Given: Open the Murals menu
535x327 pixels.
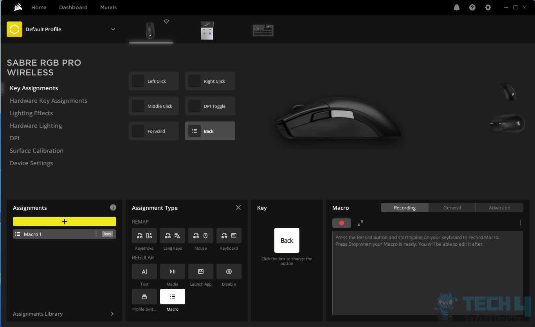Looking at the screenshot, I should (108, 7).
